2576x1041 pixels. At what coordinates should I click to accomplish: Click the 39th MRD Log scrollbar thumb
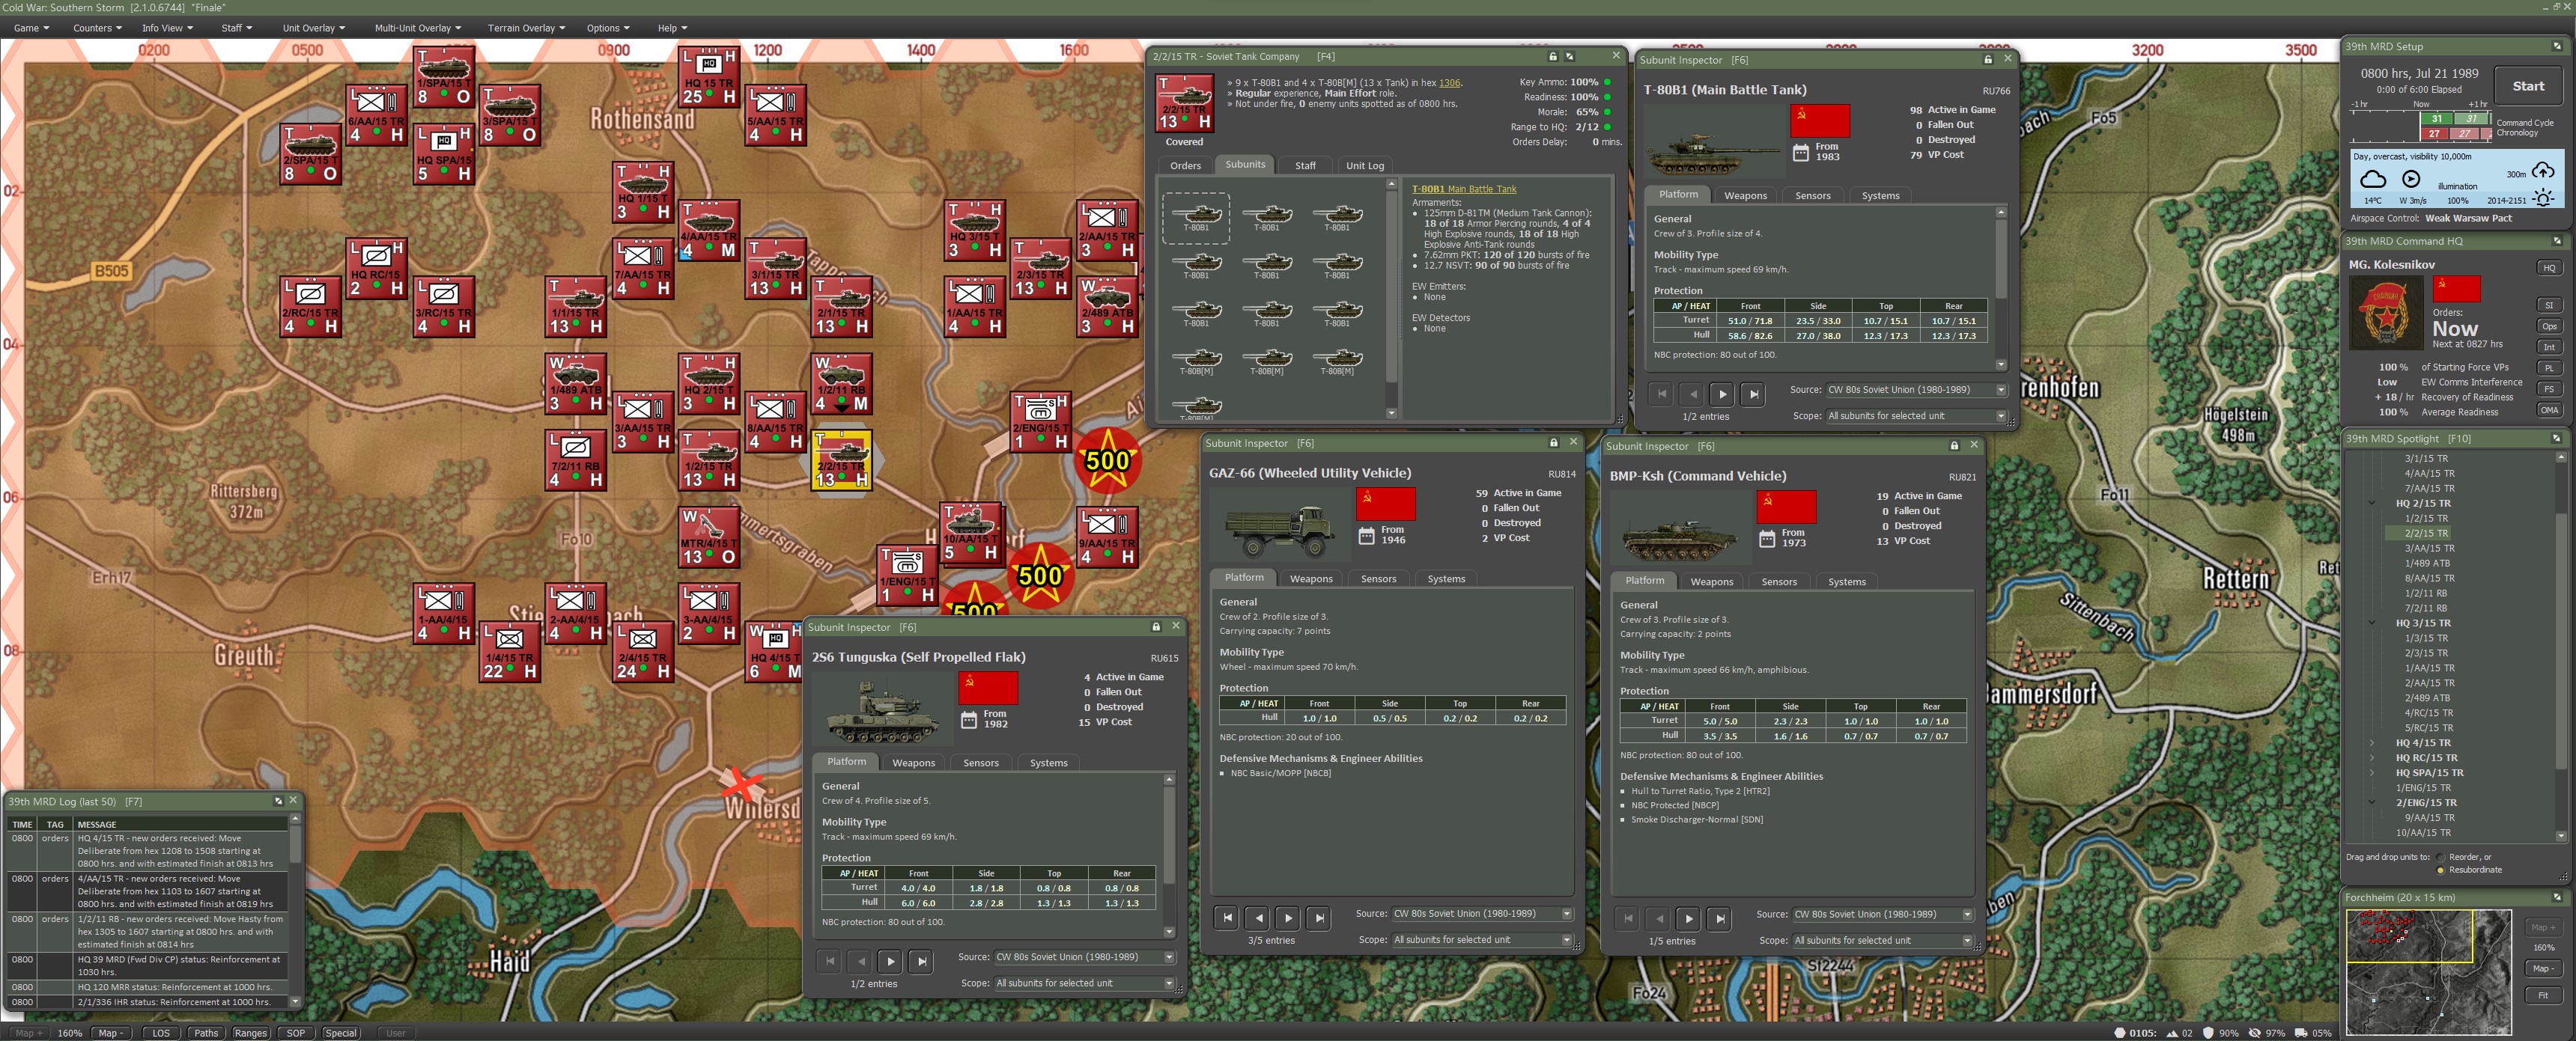tap(295, 845)
